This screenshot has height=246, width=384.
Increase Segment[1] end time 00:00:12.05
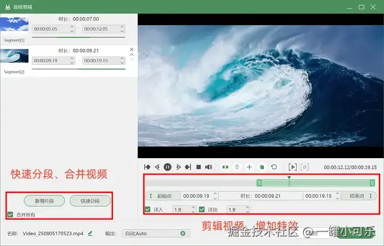[x=122, y=27]
